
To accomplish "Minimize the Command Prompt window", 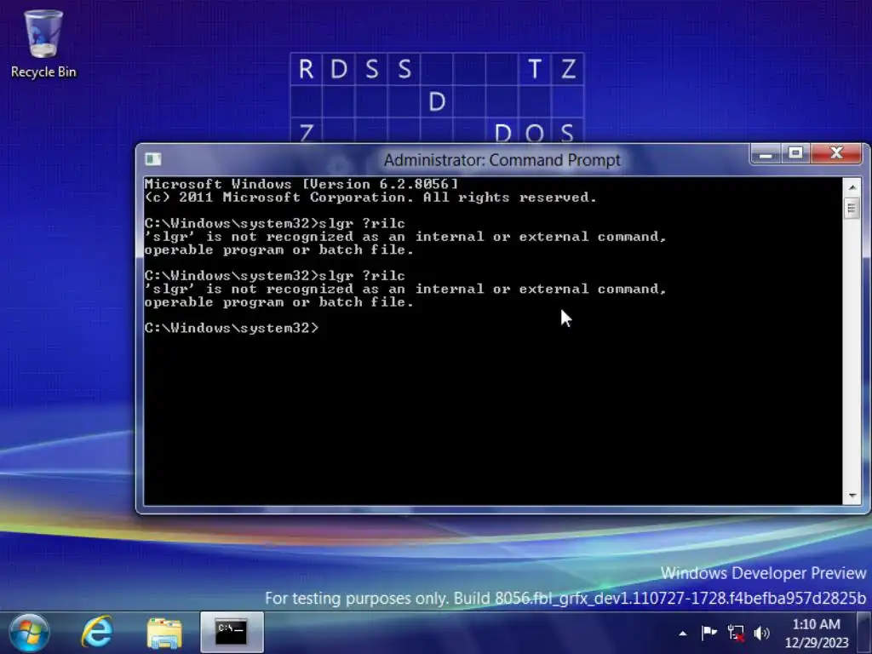I will (x=766, y=153).
